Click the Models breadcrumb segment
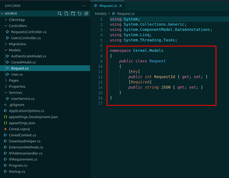The height and width of the screenshot is (178, 229). coord(101,14)
